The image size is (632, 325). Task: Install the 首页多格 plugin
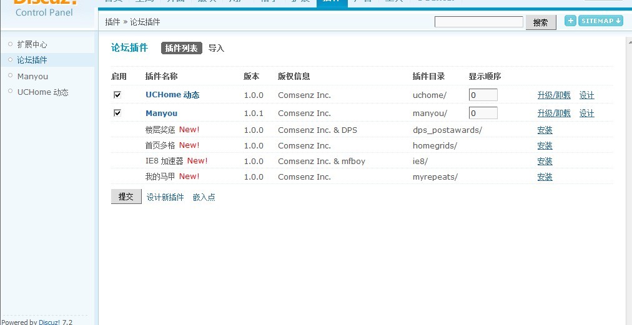(545, 145)
